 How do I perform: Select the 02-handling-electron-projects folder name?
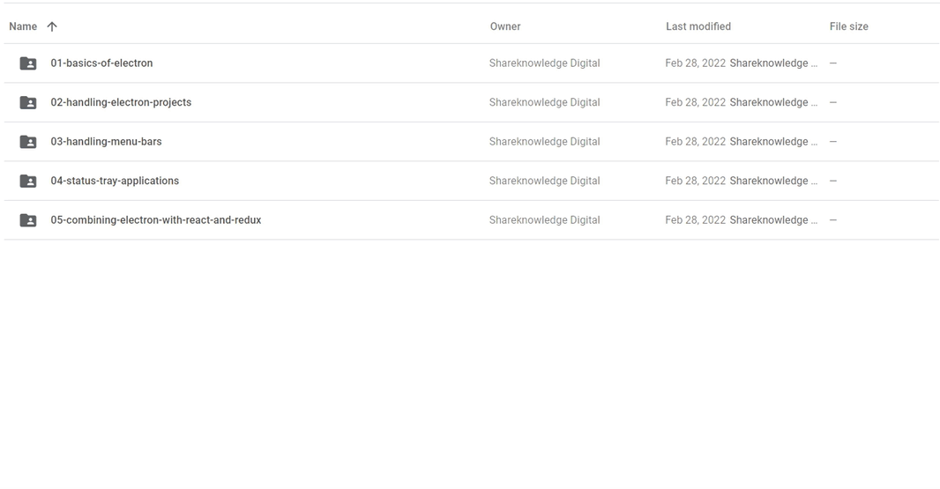(121, 102)
